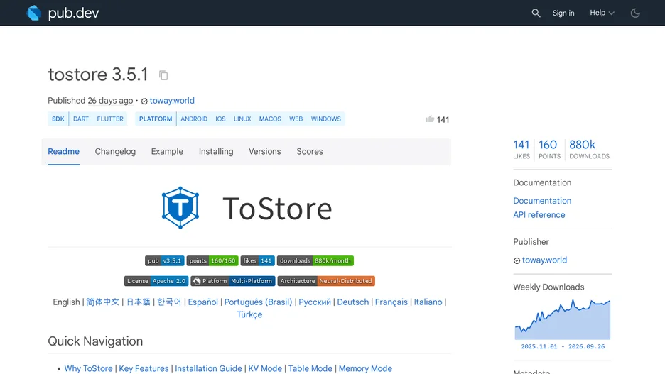665x374 pixels.
Task: Select the FLUTTER SDK tag
Action: point(110,119)
